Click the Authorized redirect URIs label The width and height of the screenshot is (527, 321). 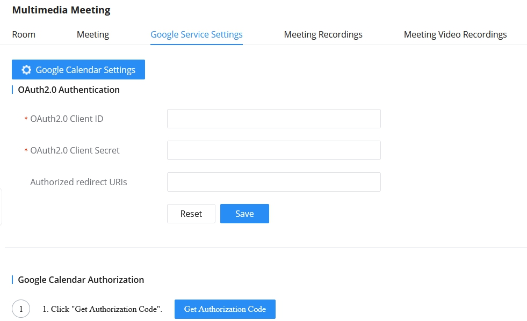coord(78,182)
